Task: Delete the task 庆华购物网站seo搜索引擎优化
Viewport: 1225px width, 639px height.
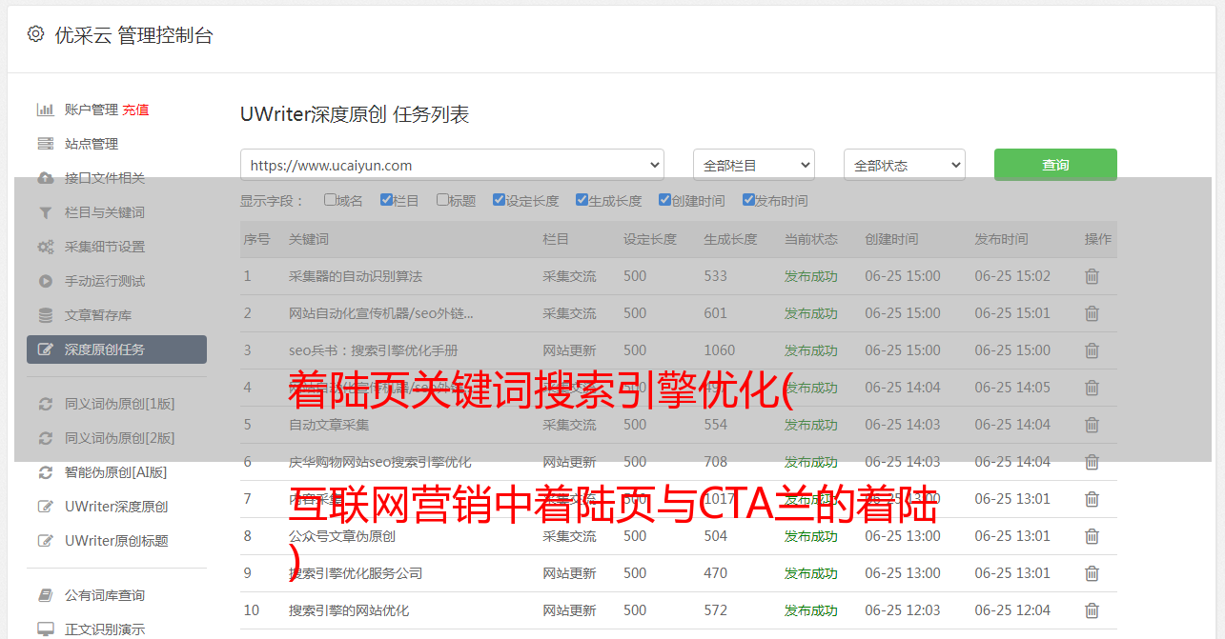Action: coord(1092,462)
